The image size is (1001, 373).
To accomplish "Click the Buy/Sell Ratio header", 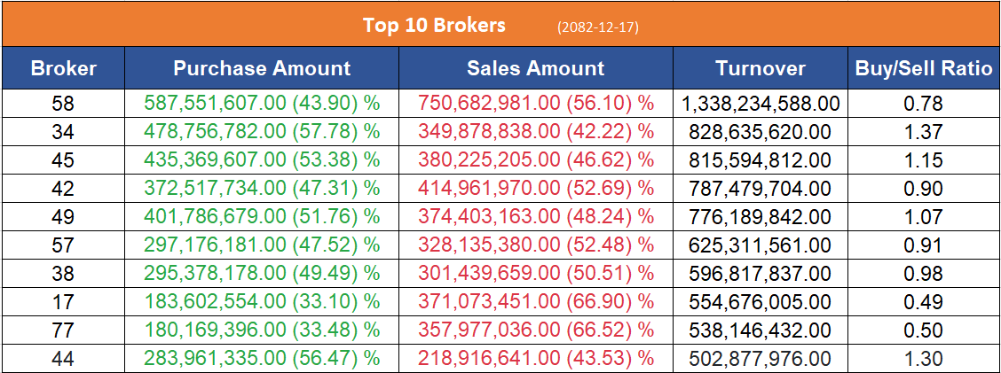I will pos(924,68).
